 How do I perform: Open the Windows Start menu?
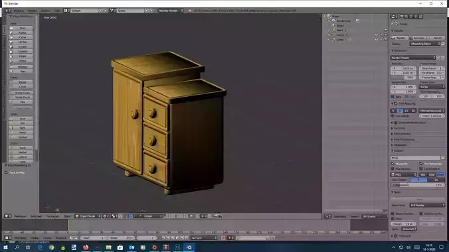tap(5, 247)
